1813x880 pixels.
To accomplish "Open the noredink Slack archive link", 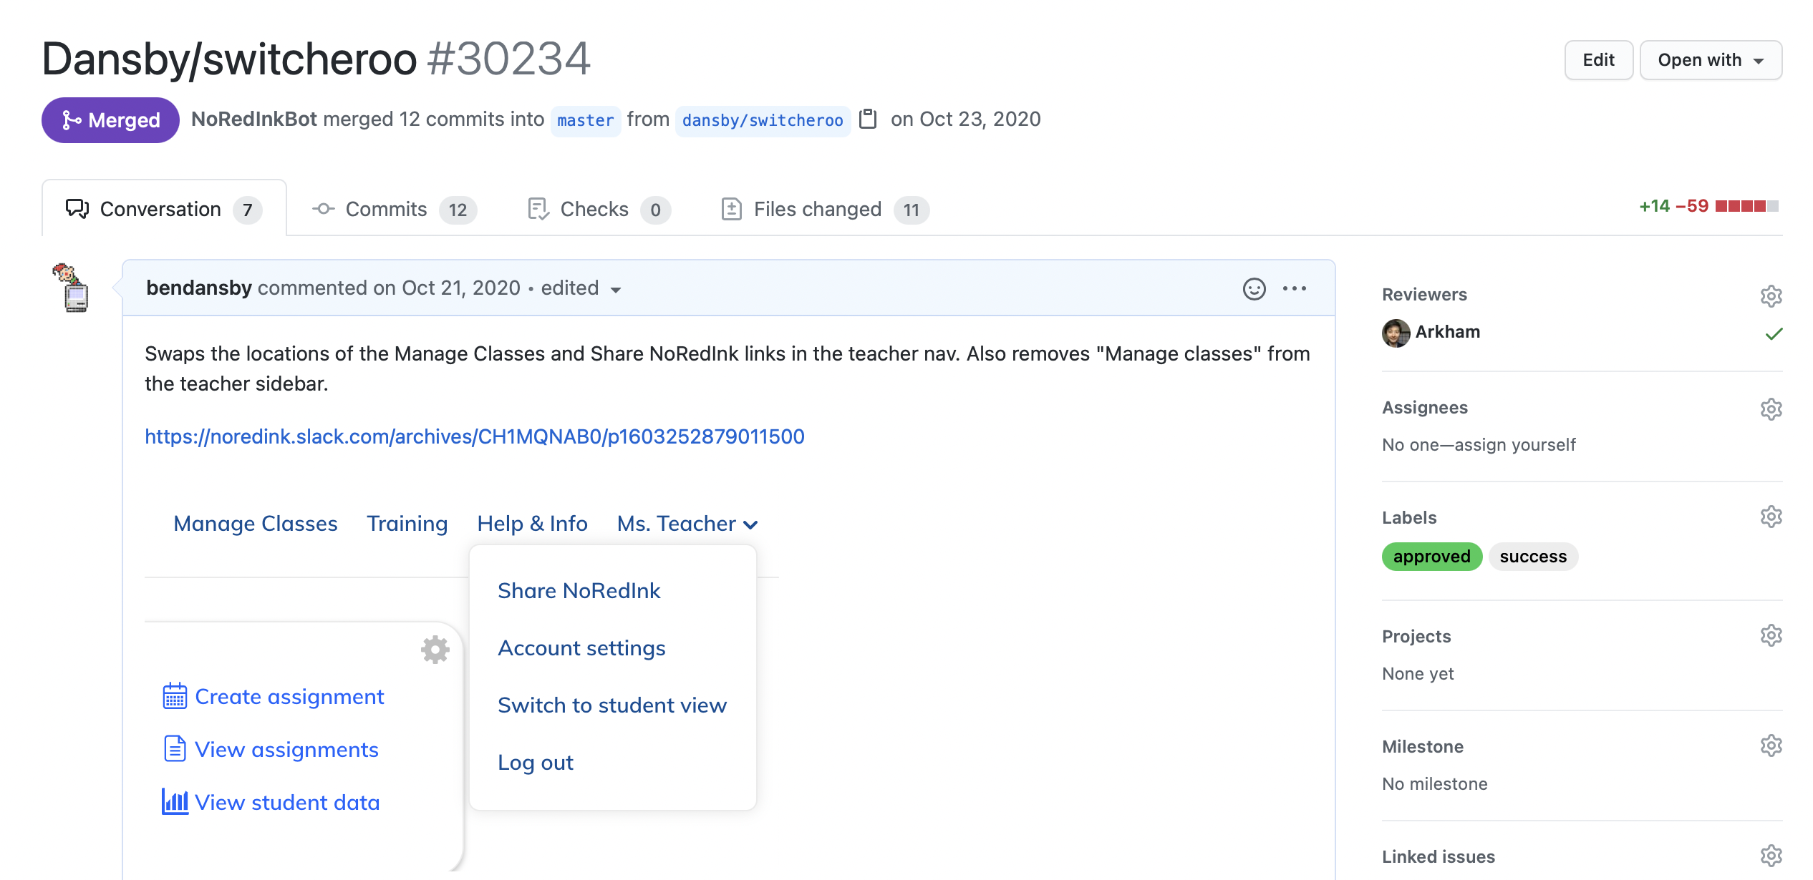I will click(474, 436).
